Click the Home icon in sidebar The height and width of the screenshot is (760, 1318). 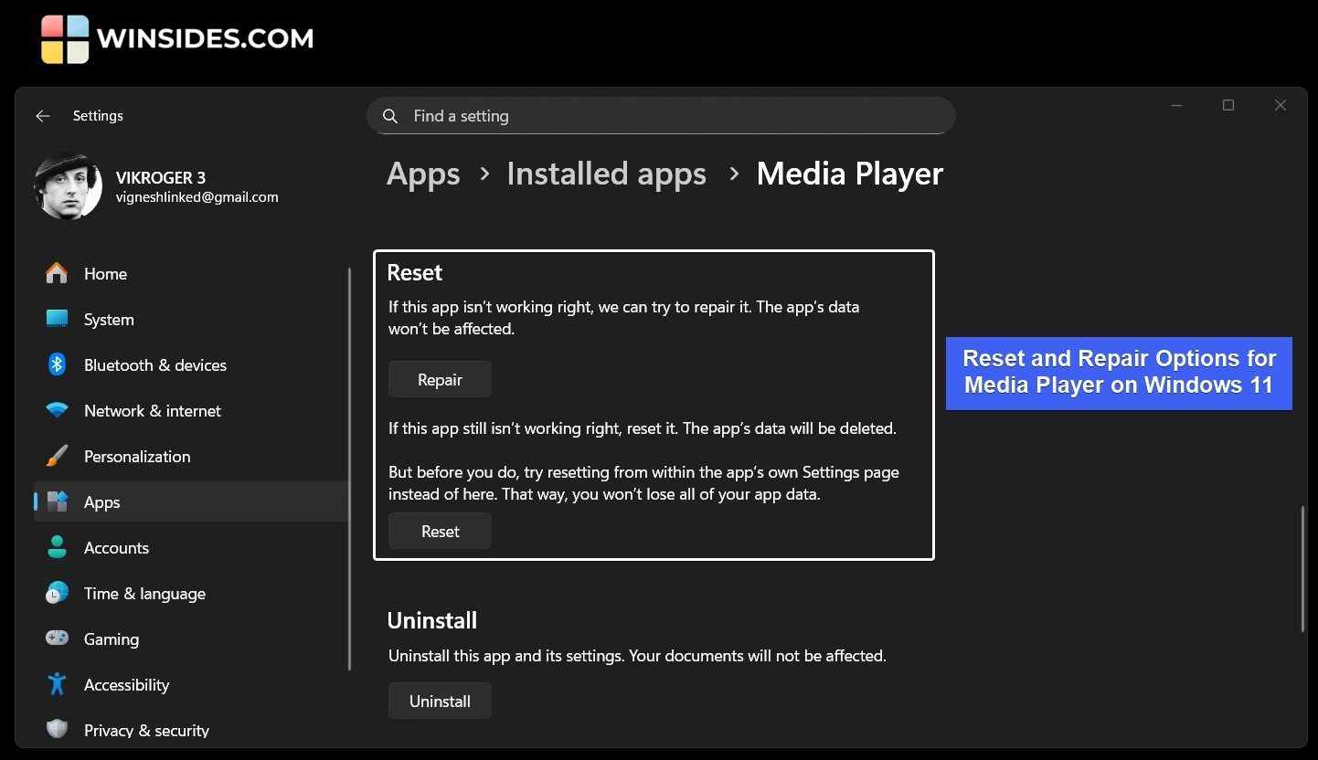pos(57,274)
